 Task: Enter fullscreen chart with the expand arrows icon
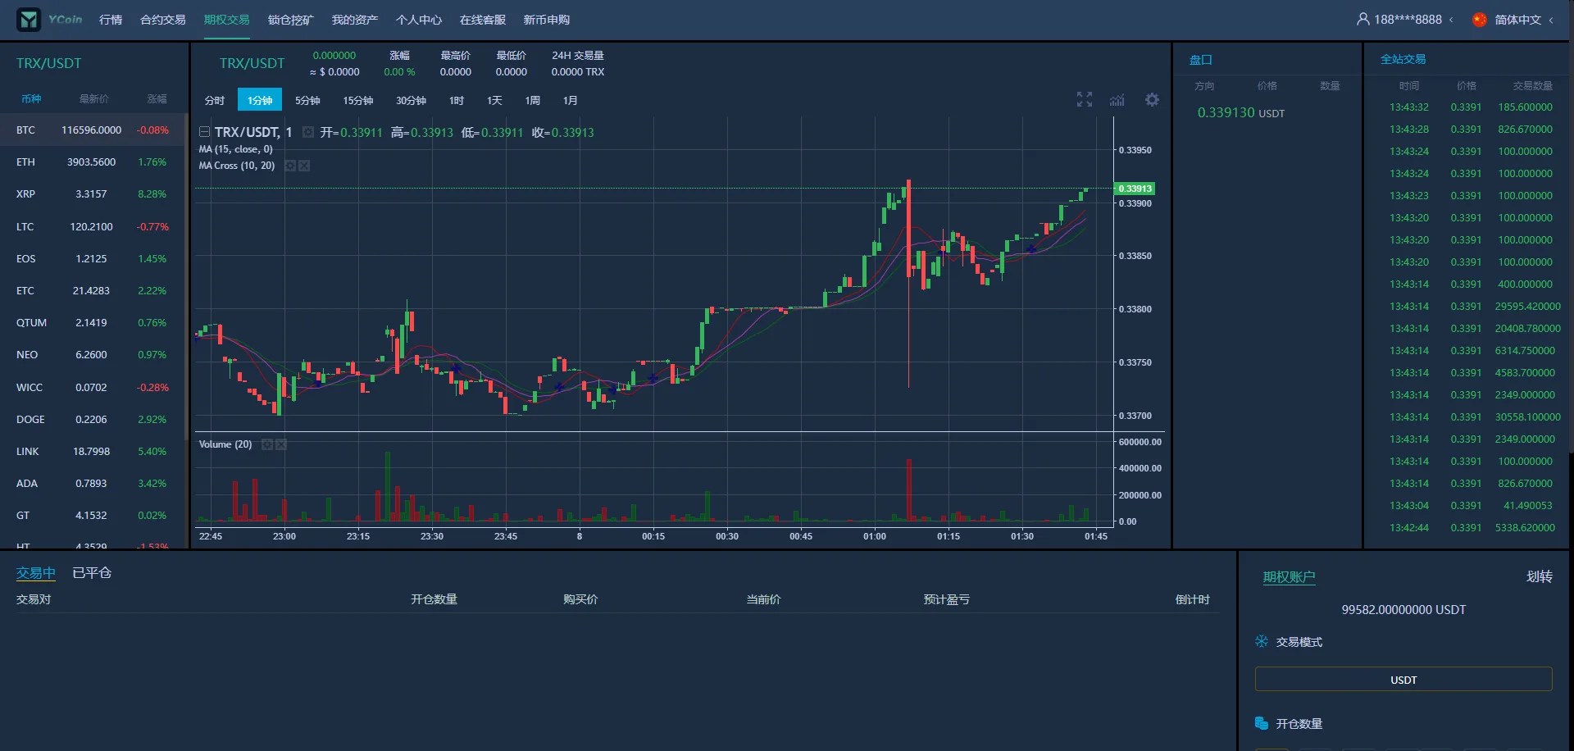[x=1085, y=100]
